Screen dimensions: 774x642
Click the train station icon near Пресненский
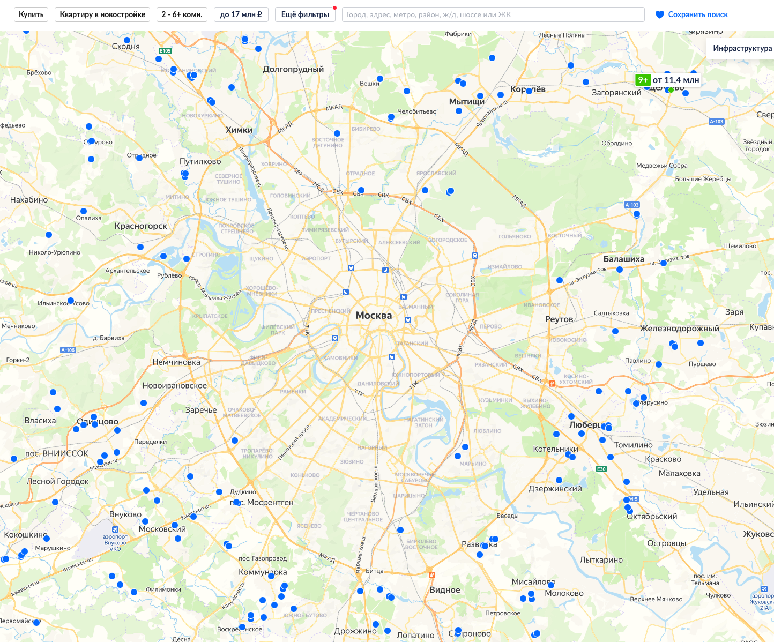pyautogui.click(x=345, y=292)
